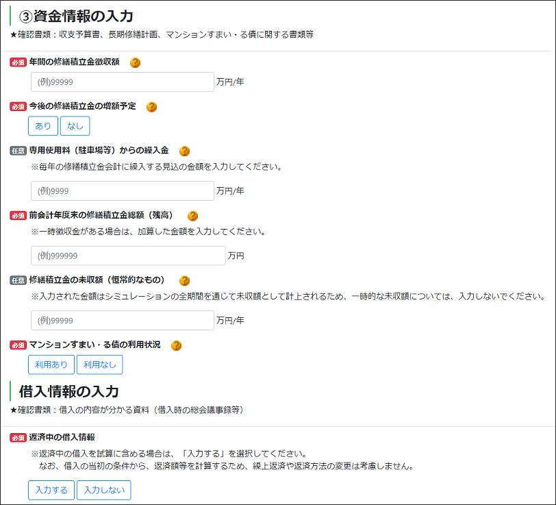
Task: Focus the 修繕積立金総額(残高) input field
Action: coord(128,256)
